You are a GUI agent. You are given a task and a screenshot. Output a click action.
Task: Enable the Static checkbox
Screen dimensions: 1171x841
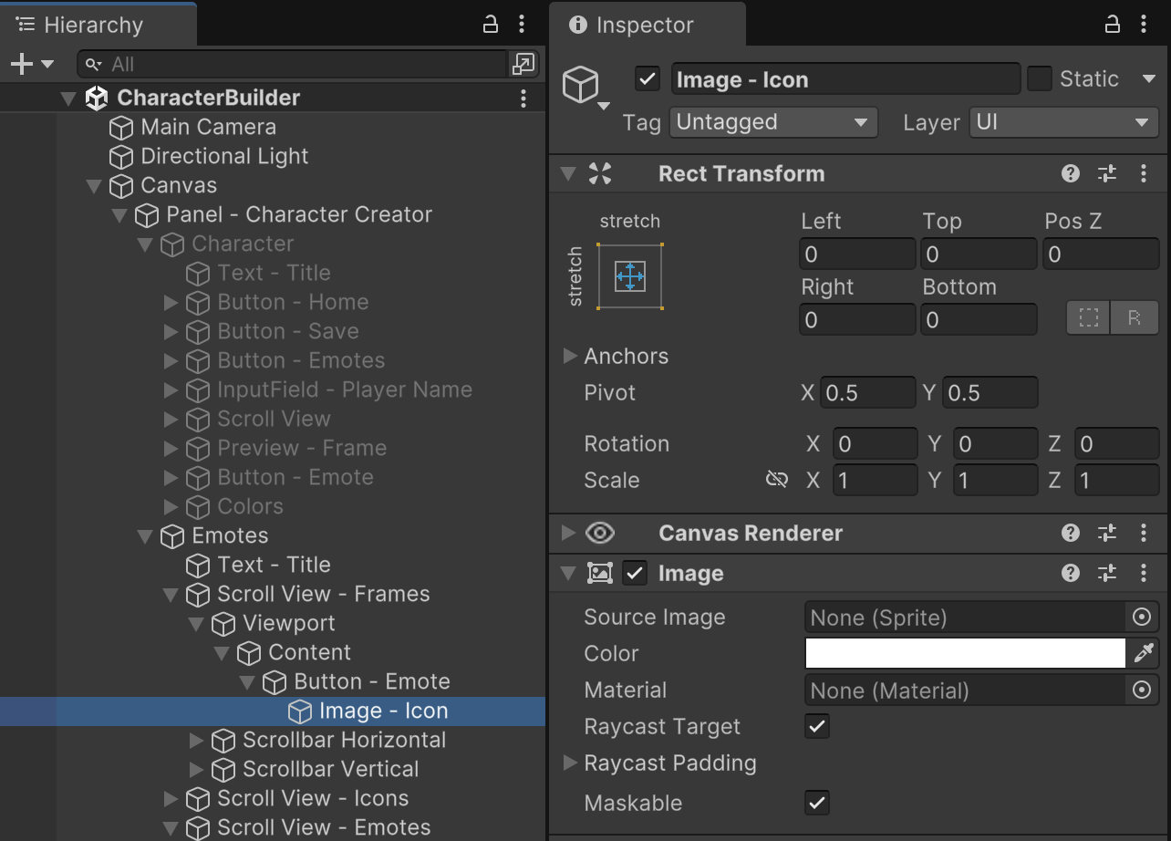point(1040,79)
